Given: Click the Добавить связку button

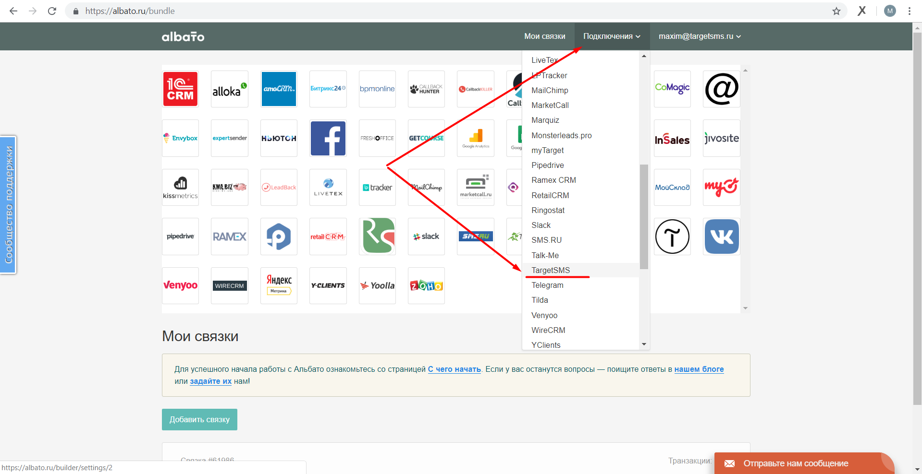Looking at the screenshot, I should (199, 419).
